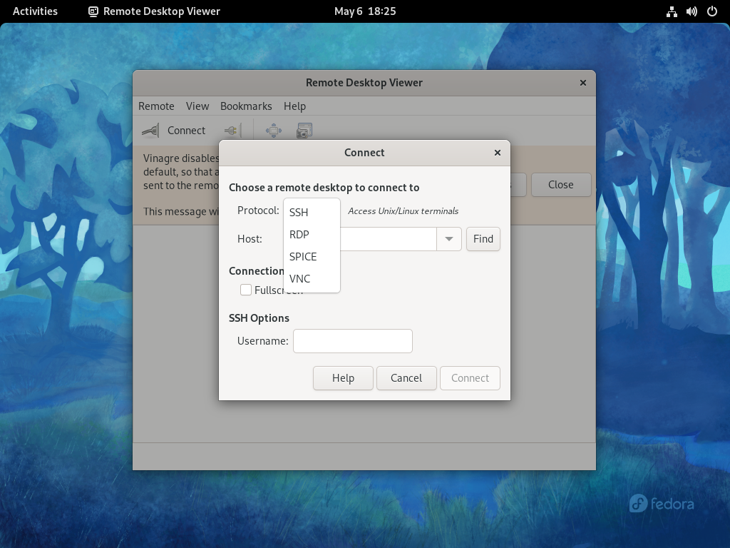Choose RDP in the protocol list
This screenshot has width=730, height=548.
click(x=312, y=234)
